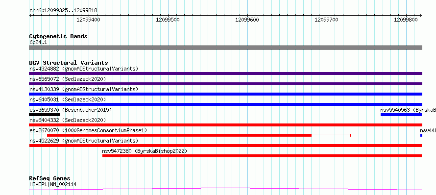Click the blue nsv4130339 variant bar
The height and width of the screenshot is (195, 436).
[225, 94]
